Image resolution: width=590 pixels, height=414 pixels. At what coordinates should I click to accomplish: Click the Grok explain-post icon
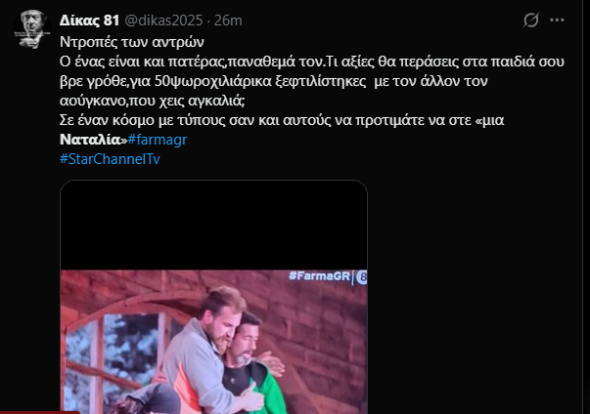coord(531,20)
